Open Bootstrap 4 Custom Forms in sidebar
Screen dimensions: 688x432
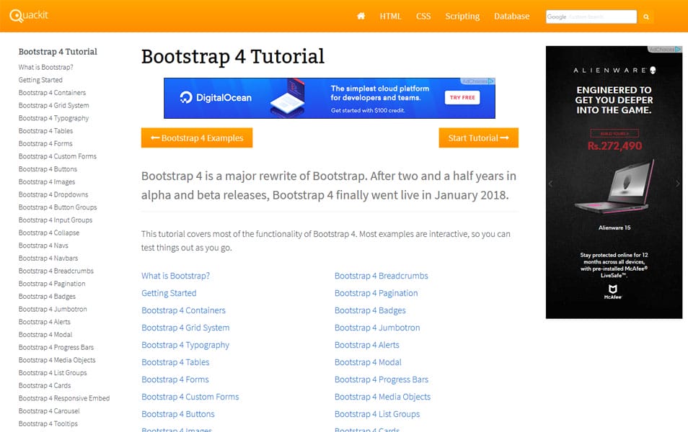(58, 156)
